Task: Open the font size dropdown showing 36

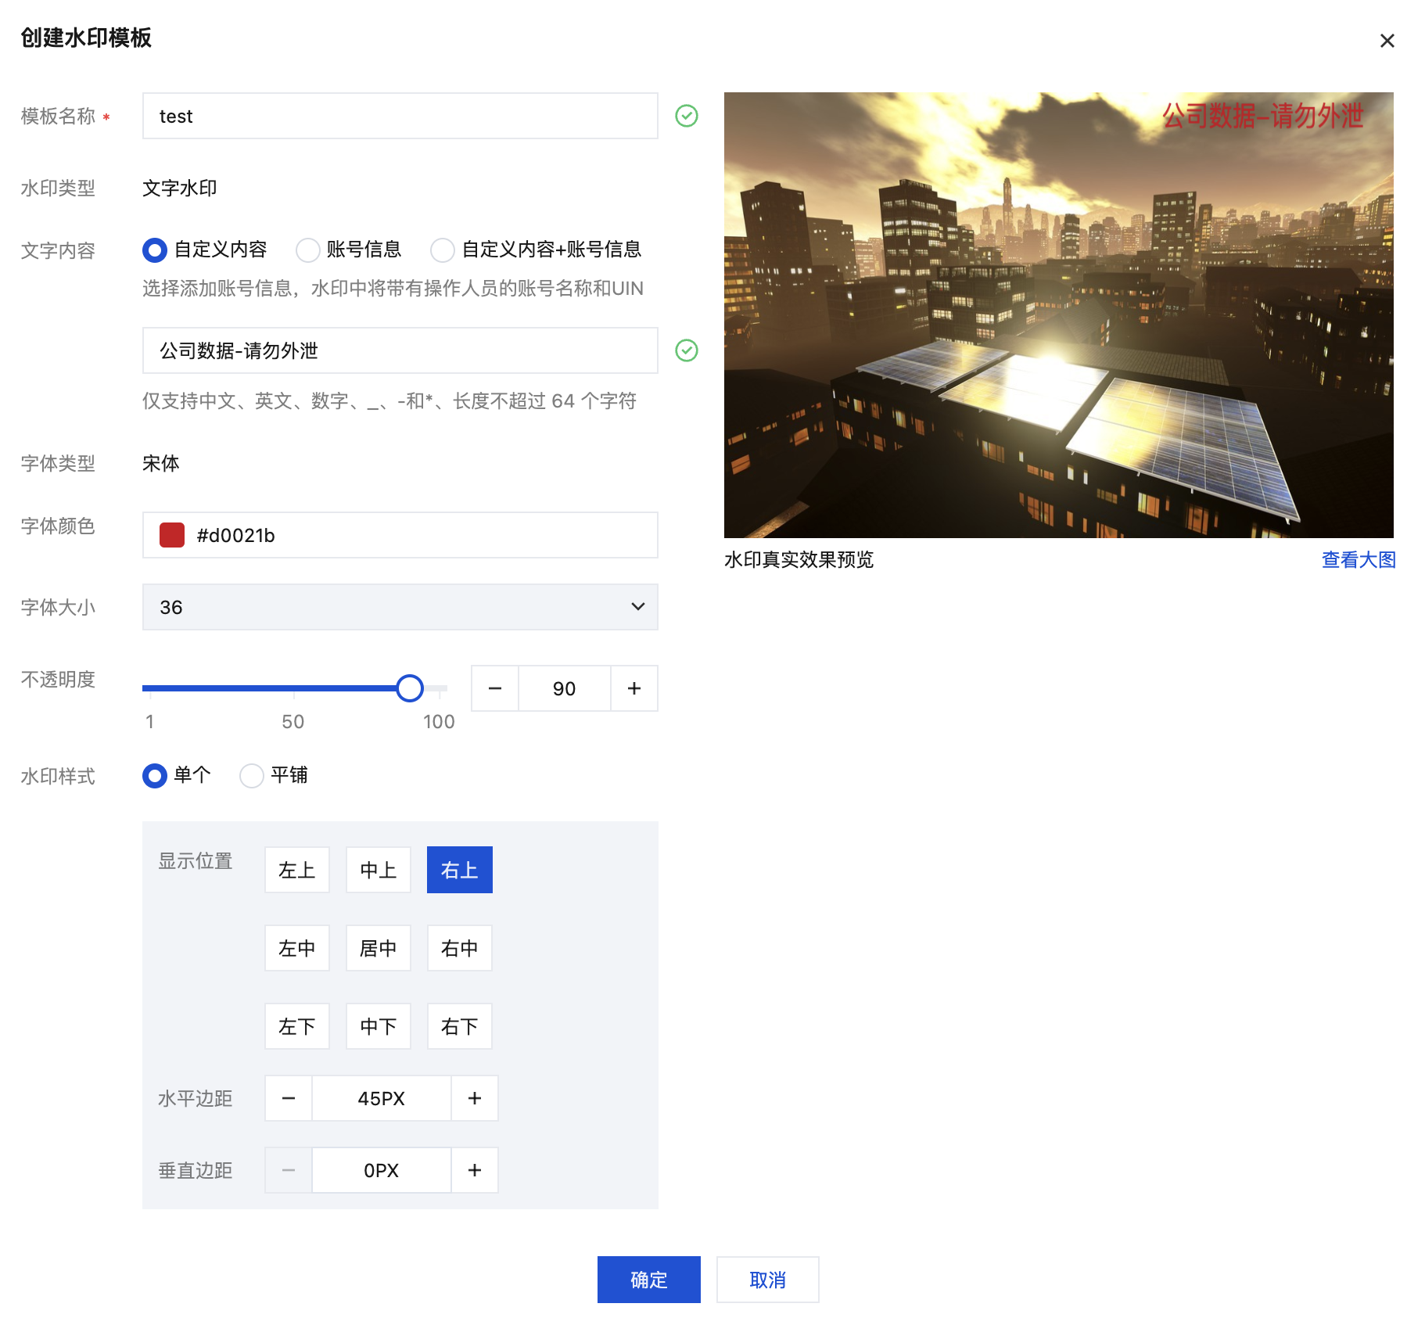Action: tap(400, 607)
